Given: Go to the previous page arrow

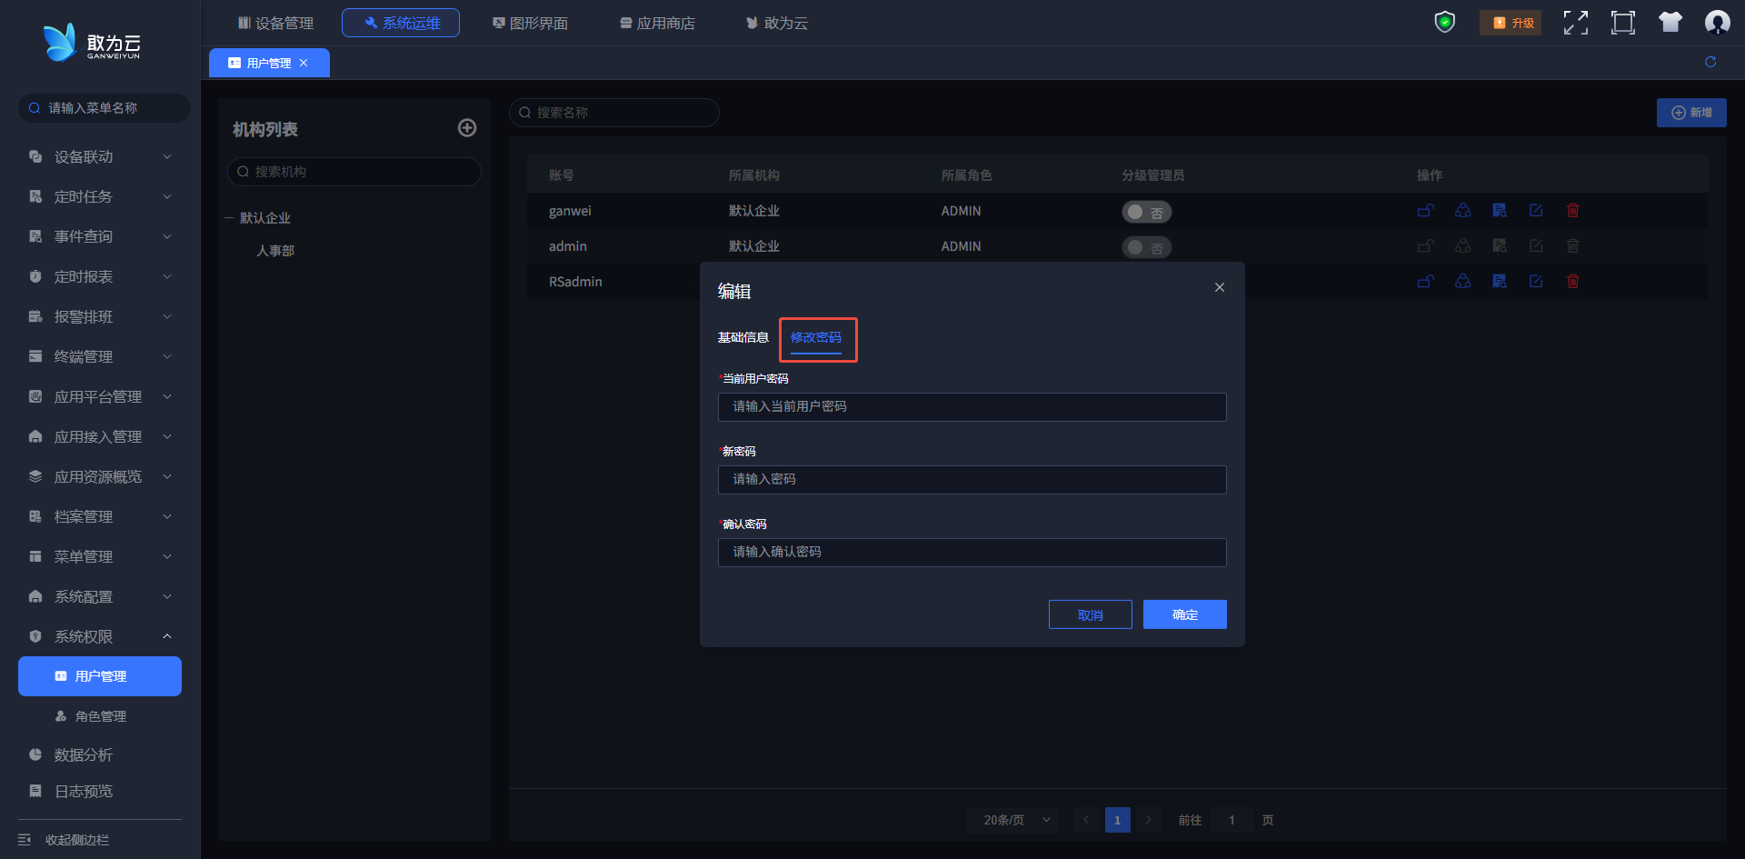Looking at the screenshot, I should [1086, 820].
